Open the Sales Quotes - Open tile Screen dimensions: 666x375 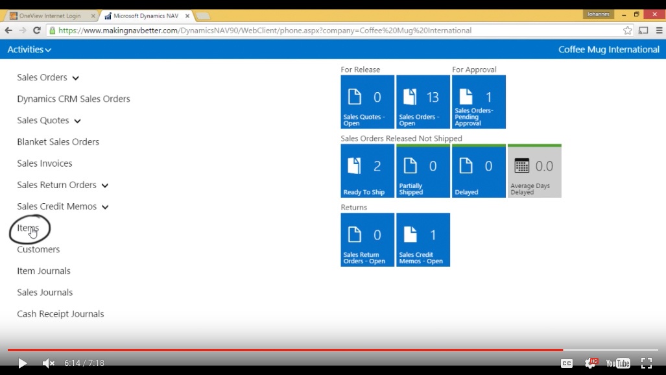(x=368, y=102)
